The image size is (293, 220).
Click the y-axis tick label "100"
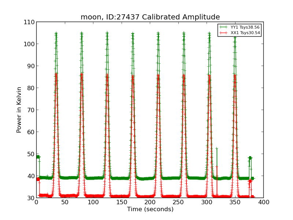(x=29, y=44)
